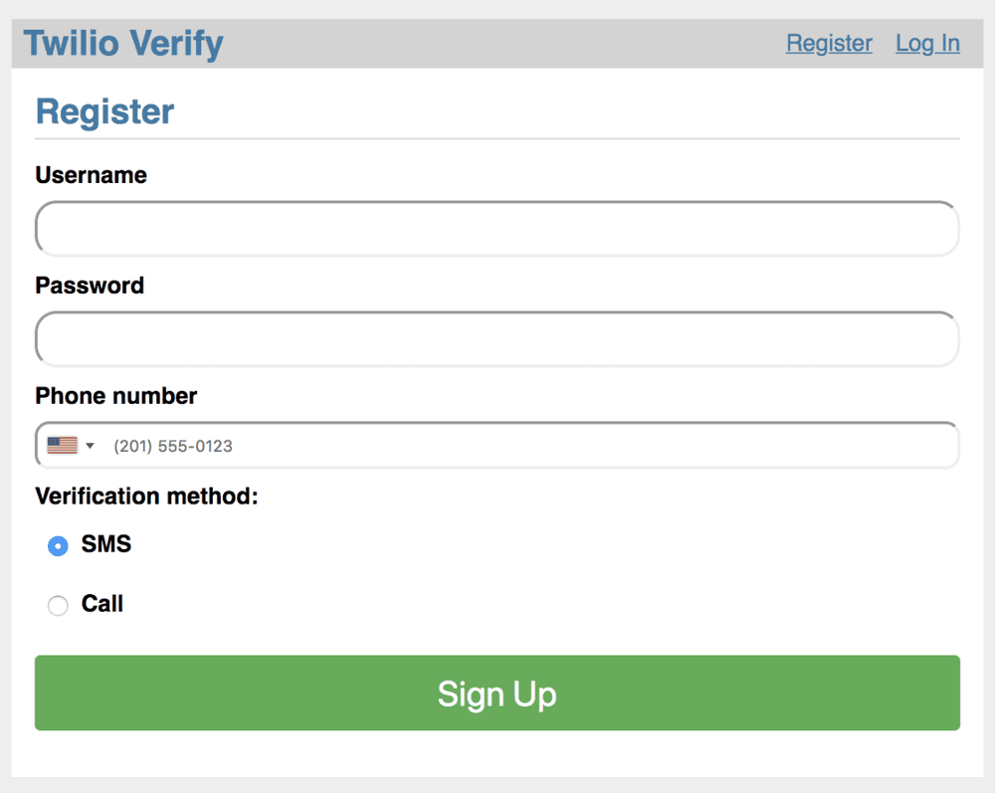The width and height of the screenshot is (995, 793).
Task: Click the Phone number input area
Action: (x=497, y=445)
